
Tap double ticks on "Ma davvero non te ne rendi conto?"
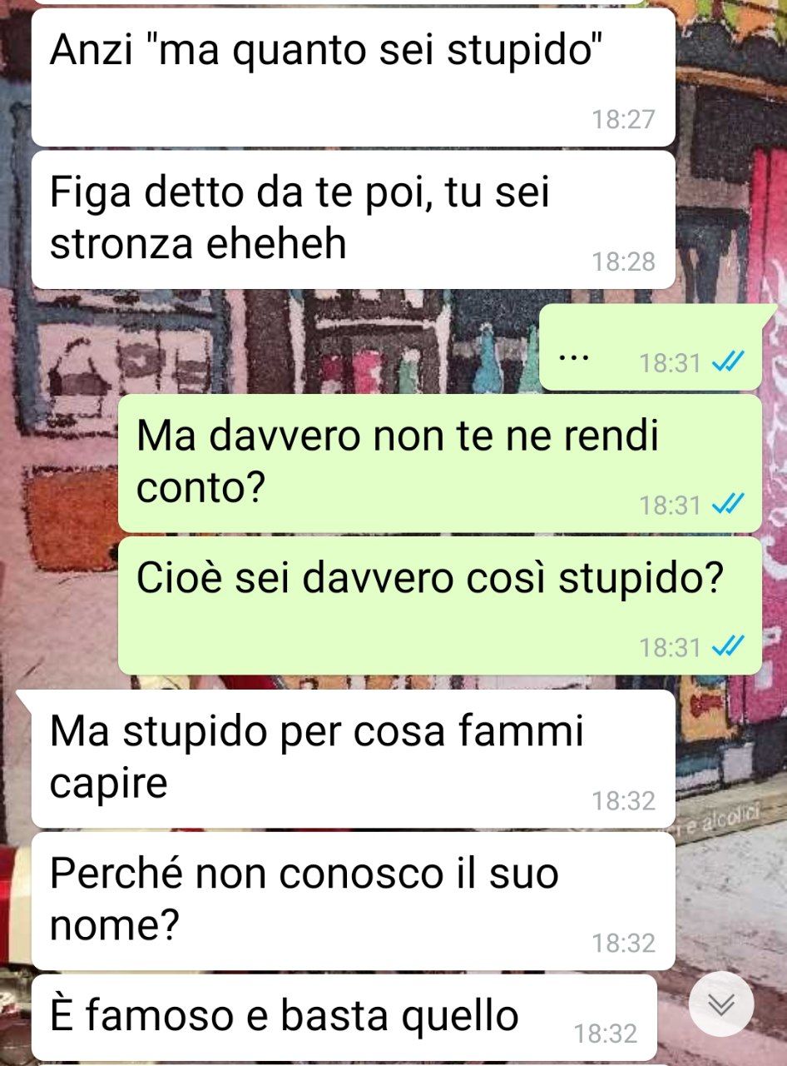[728, 504]
